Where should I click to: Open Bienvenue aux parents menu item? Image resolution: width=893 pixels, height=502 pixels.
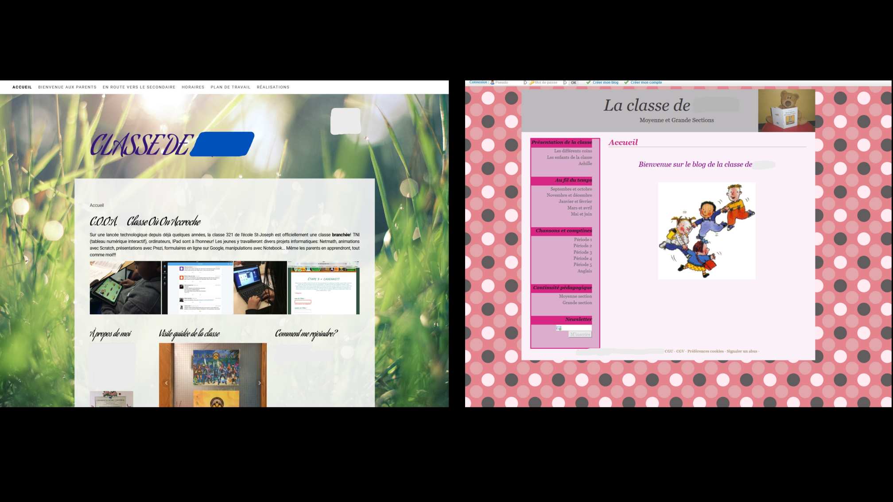click(67, 87)
